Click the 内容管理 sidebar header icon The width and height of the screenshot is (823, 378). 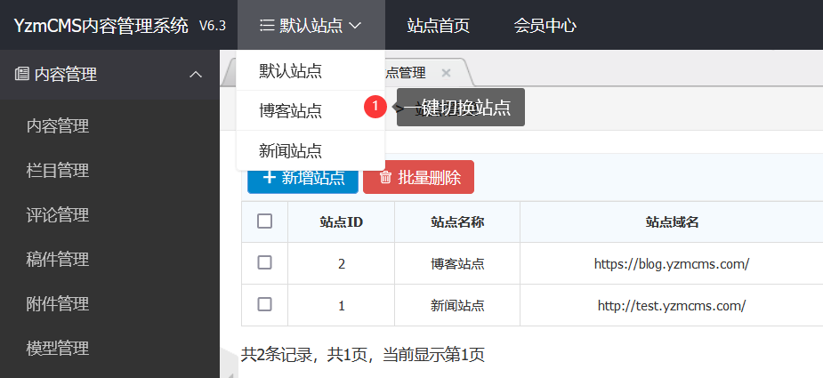[x=22, y=75]
